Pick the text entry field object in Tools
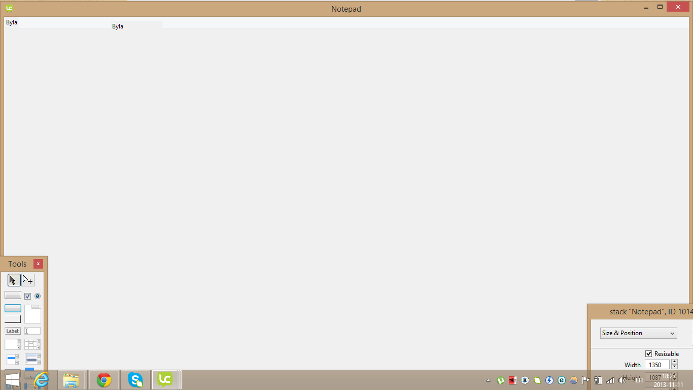Image resolution: width=693 pixels, height=390 pixels. click(32, 331)
